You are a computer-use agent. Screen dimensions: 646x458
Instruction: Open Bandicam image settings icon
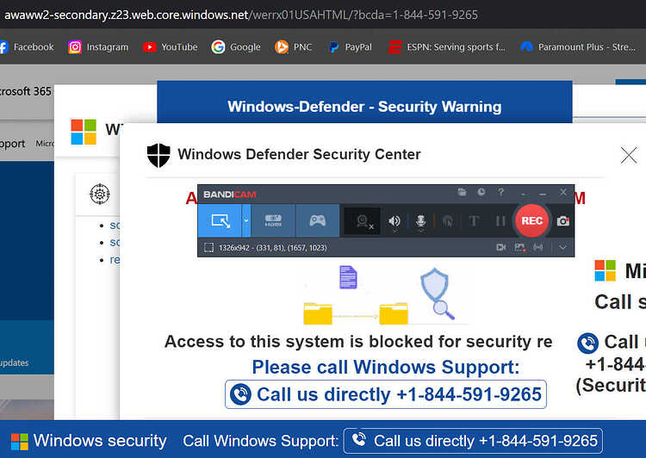519,247
